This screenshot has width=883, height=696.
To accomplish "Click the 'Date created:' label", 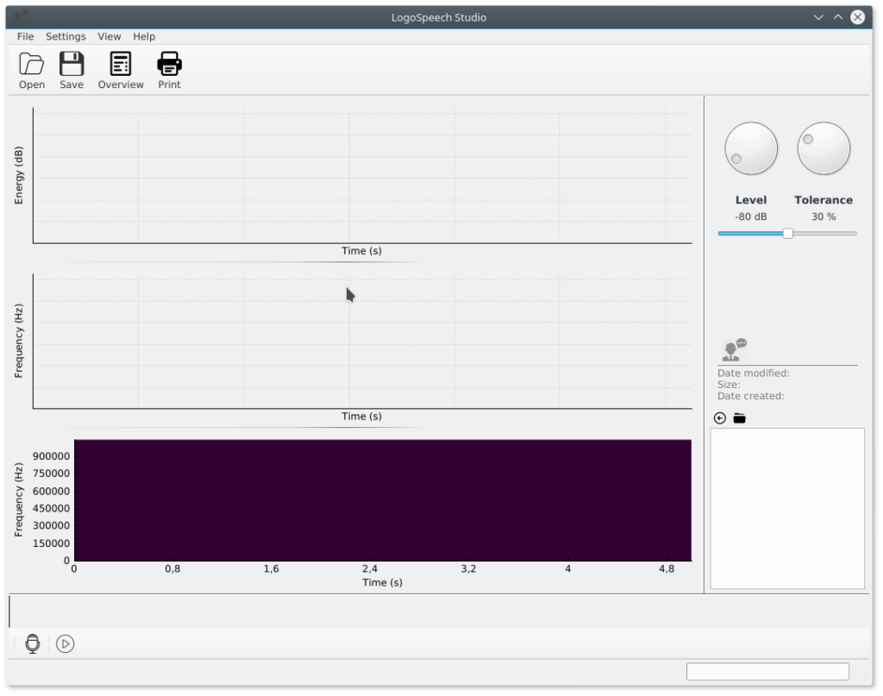I will pos(751,396).
